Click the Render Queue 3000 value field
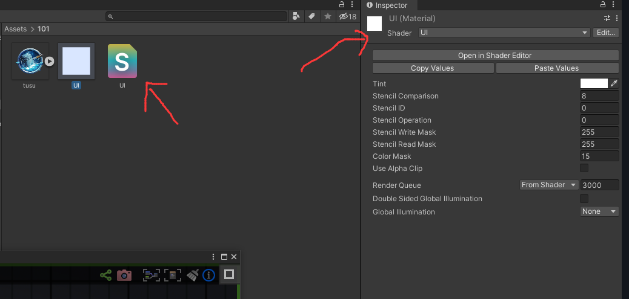The image size is (629, 299). tap(599, 185)
